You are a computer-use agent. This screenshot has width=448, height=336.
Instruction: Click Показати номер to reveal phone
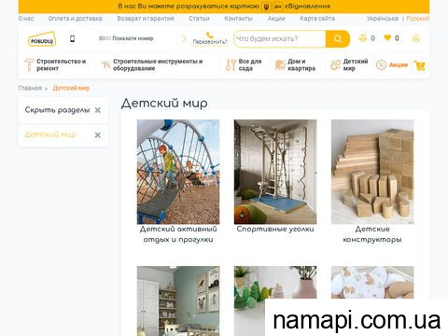(133, 38)
